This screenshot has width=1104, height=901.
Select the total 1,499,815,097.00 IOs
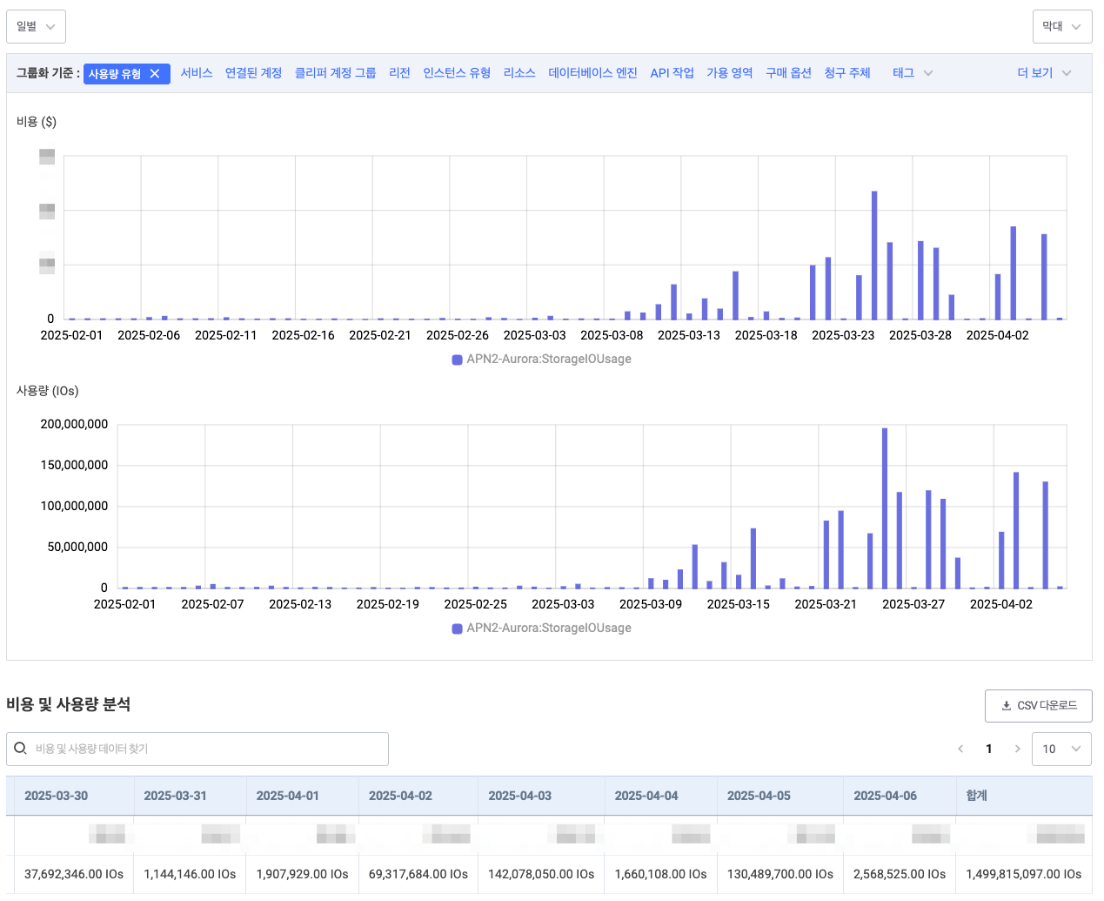coord(1024,874)
